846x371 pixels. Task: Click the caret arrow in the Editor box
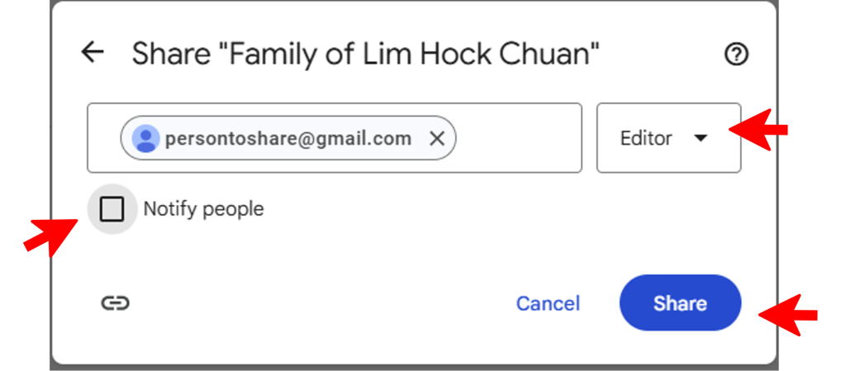click(x=701, y=138)
